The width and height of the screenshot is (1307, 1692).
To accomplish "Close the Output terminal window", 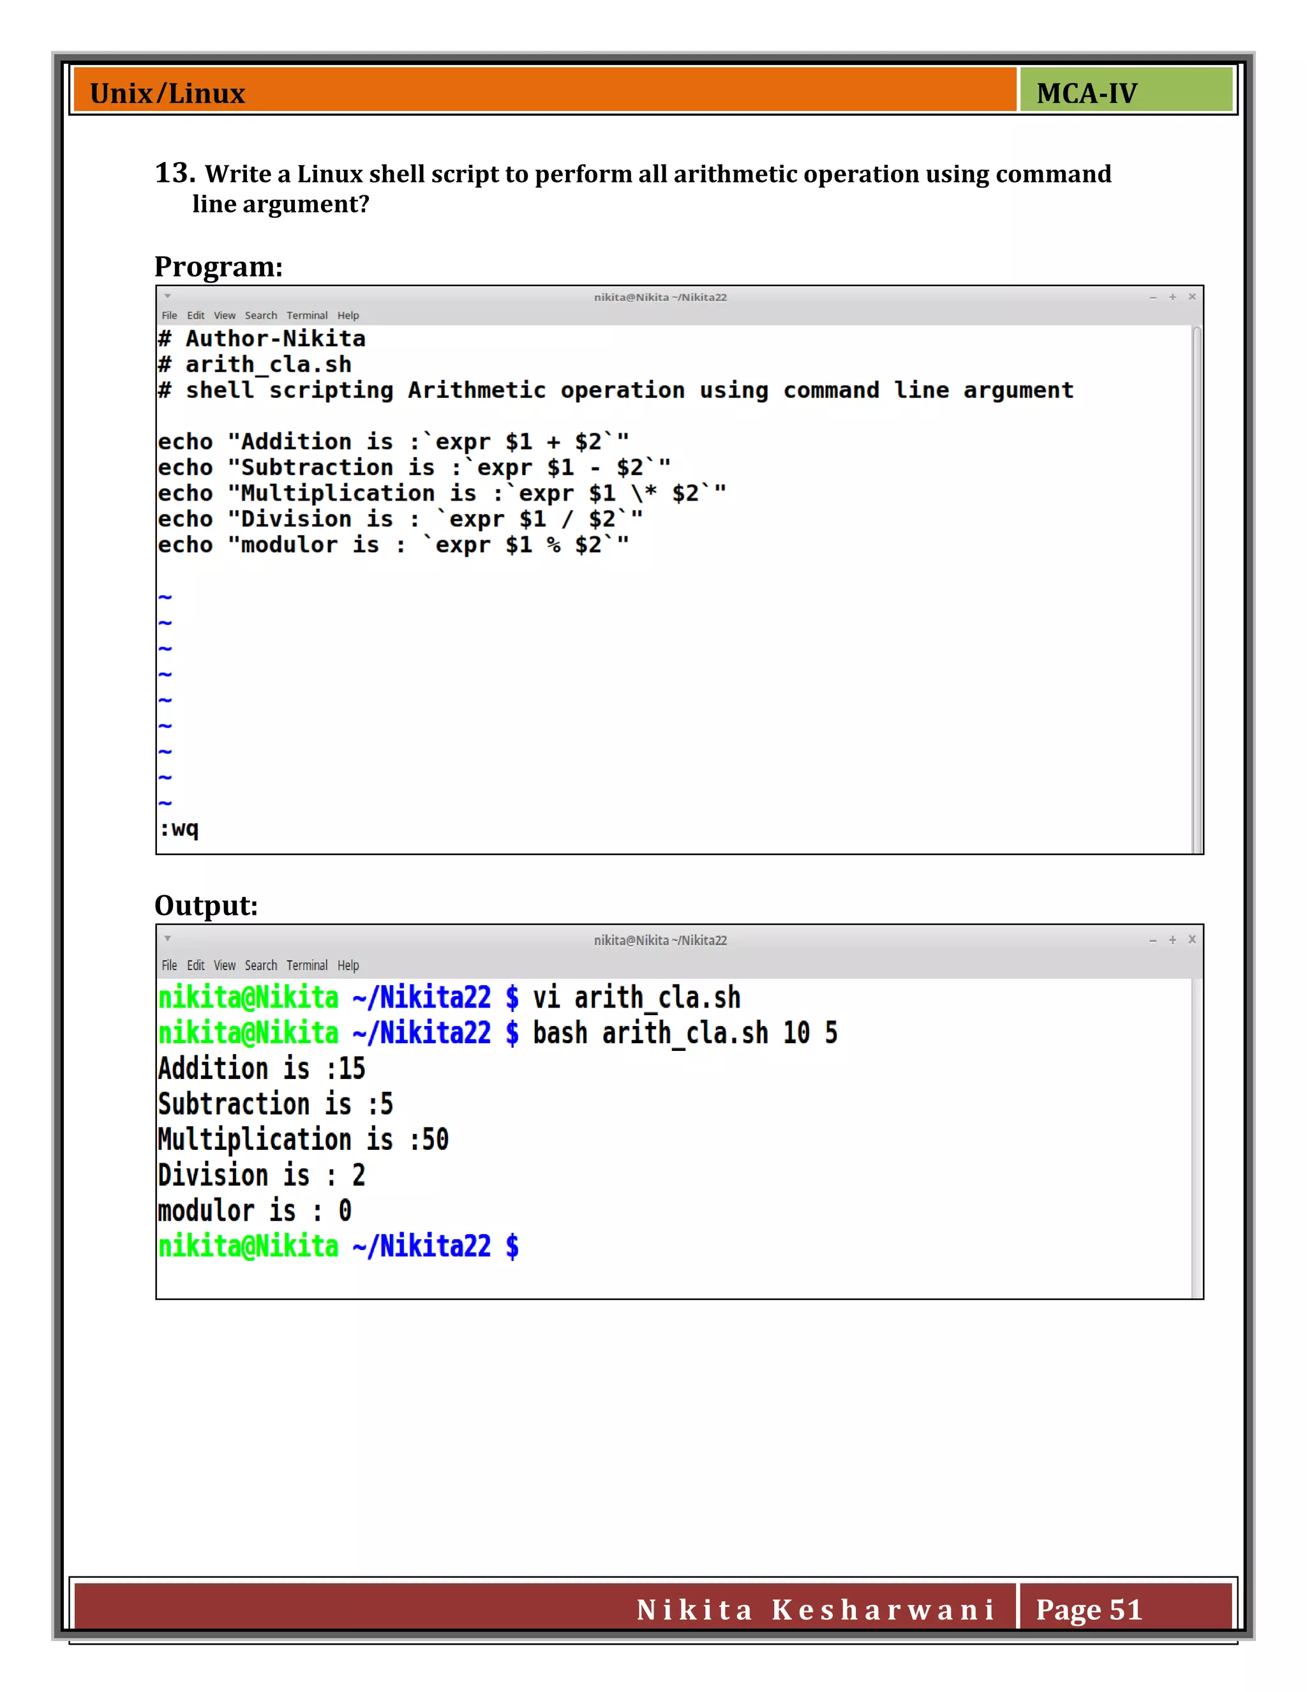I will [x=1192, y=939].
